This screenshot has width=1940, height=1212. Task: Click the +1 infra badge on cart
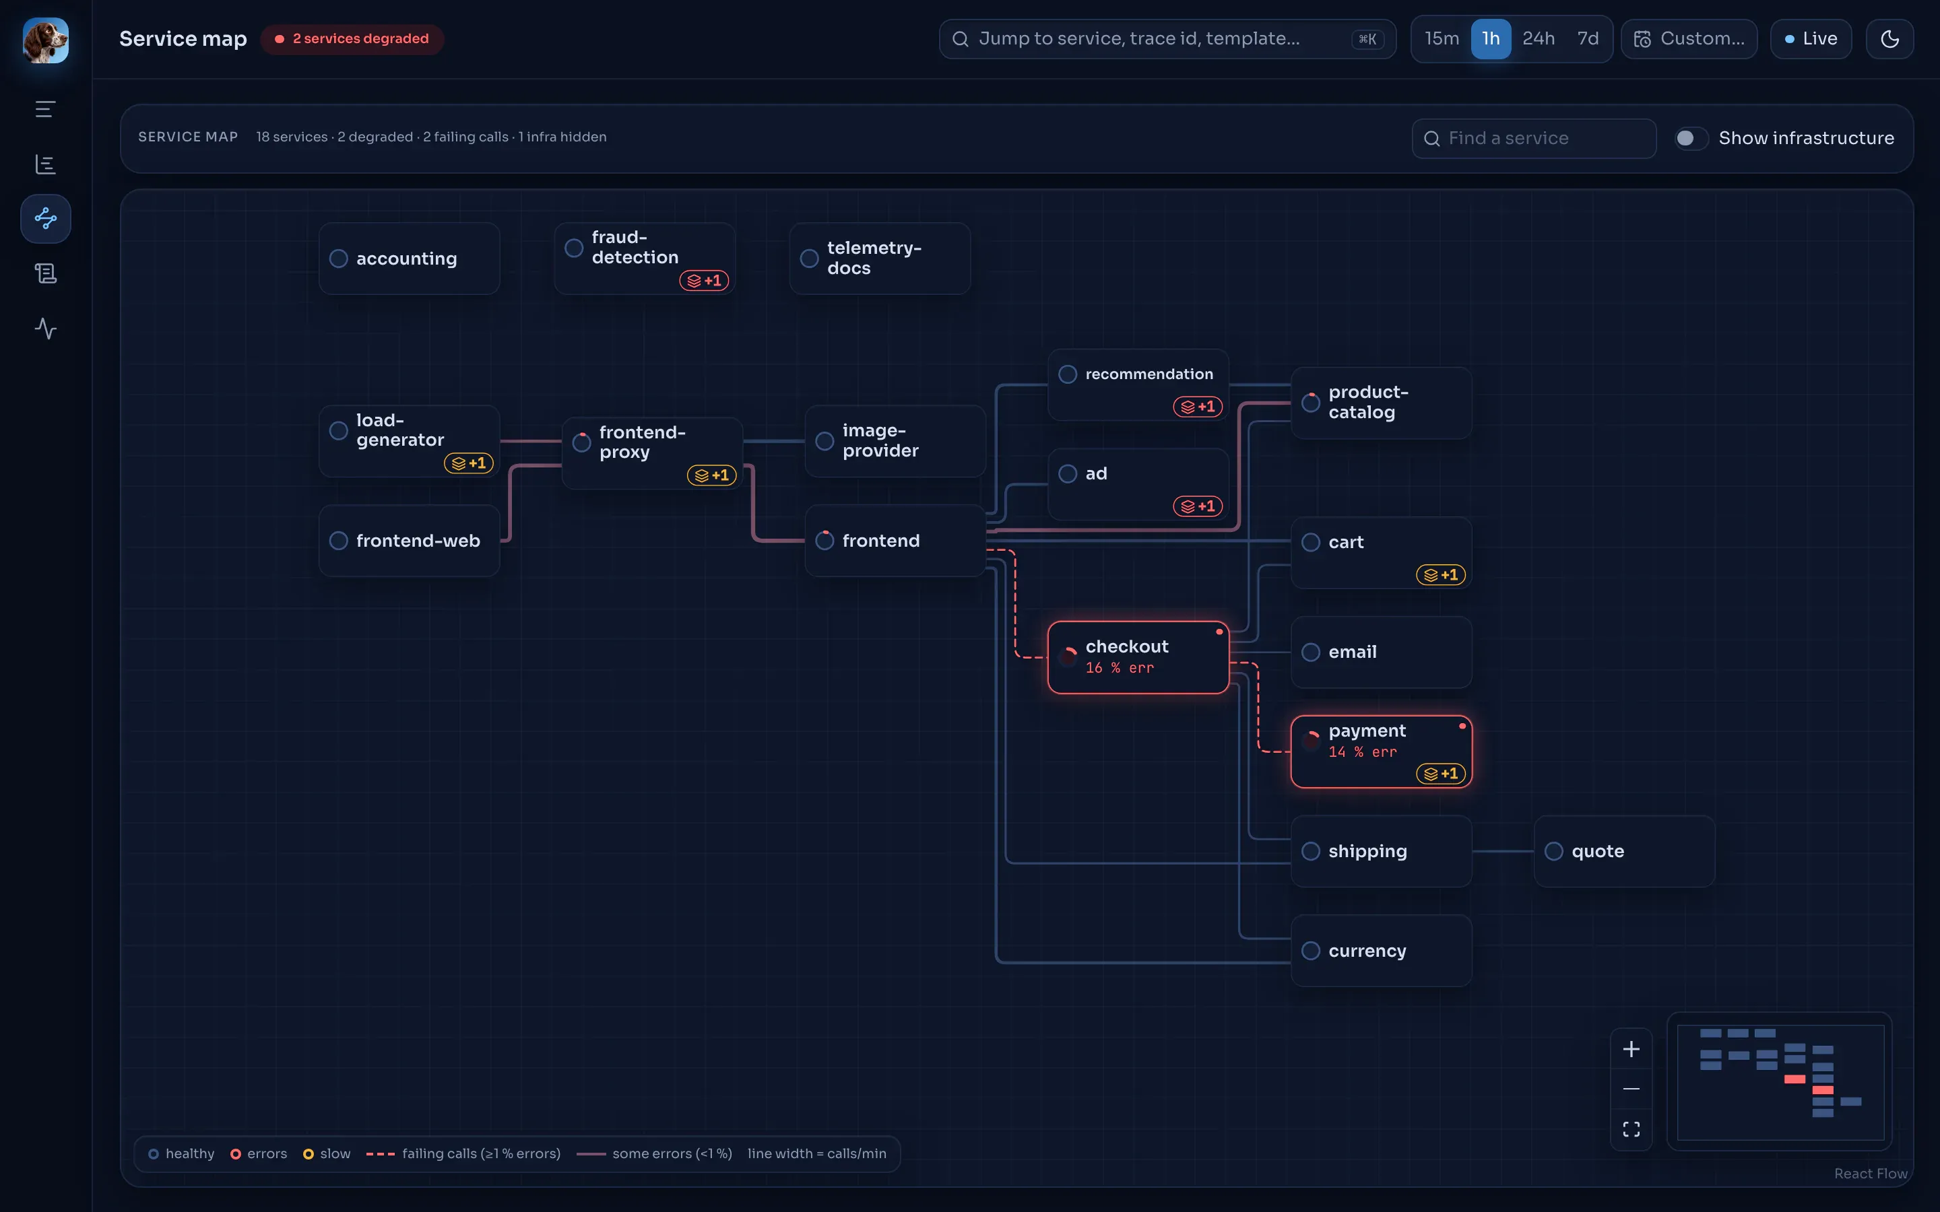coord(1441,575)
